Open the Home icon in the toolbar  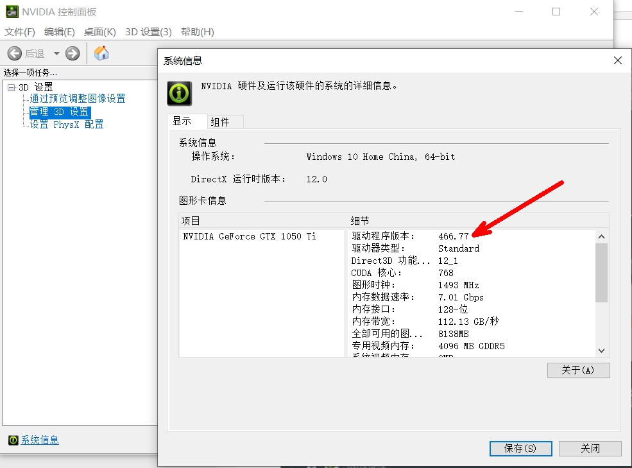coord(101,53)
